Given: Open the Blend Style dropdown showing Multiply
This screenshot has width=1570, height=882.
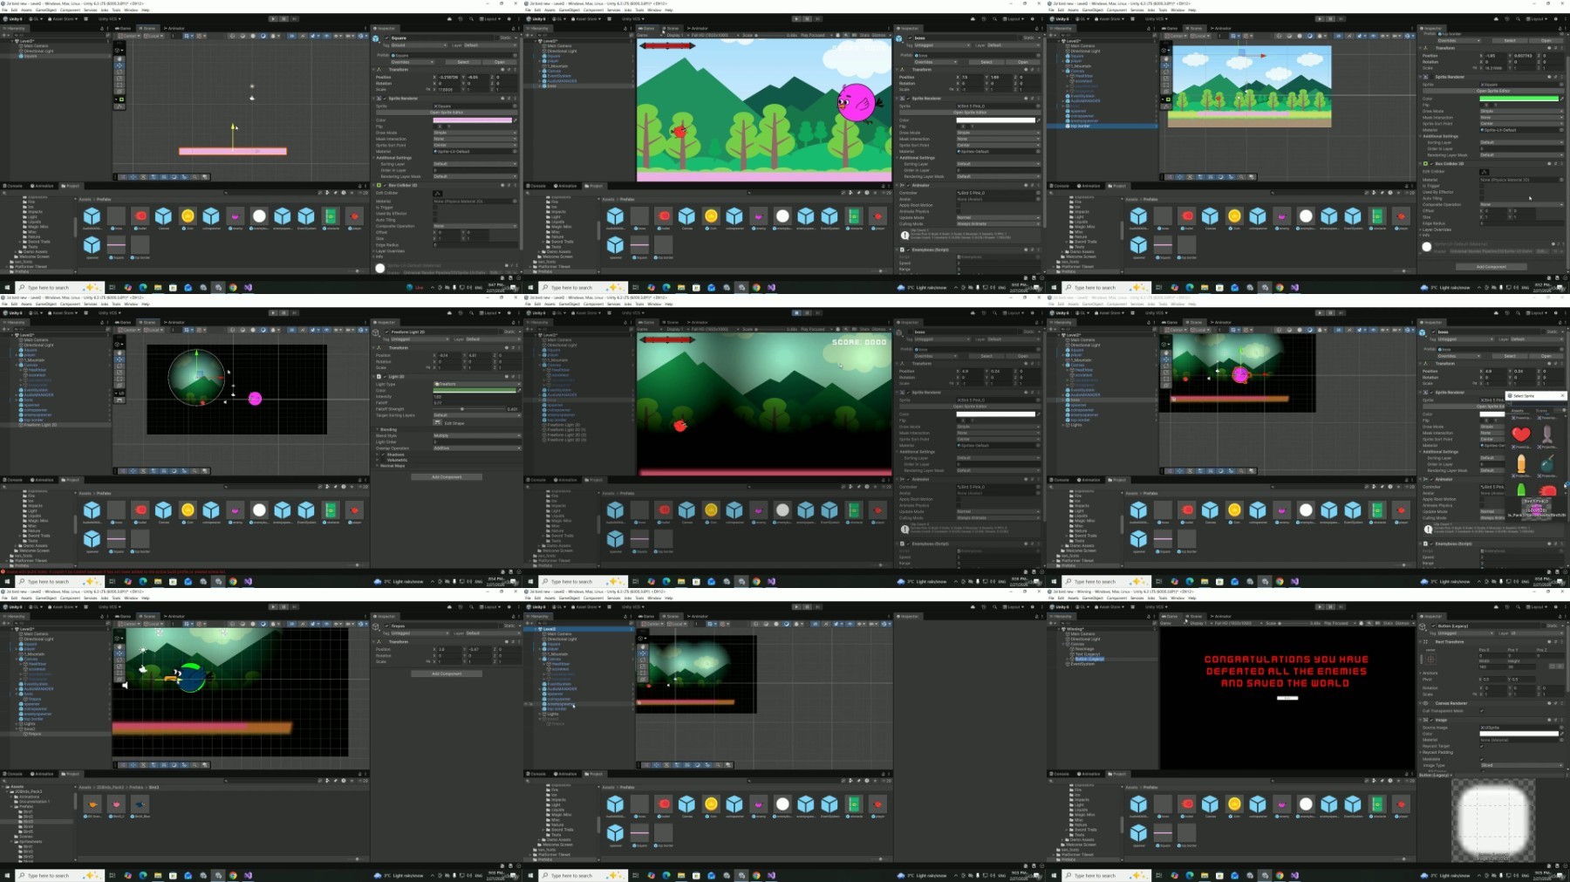Looking at the screenshot, I should tap(476, 435).
